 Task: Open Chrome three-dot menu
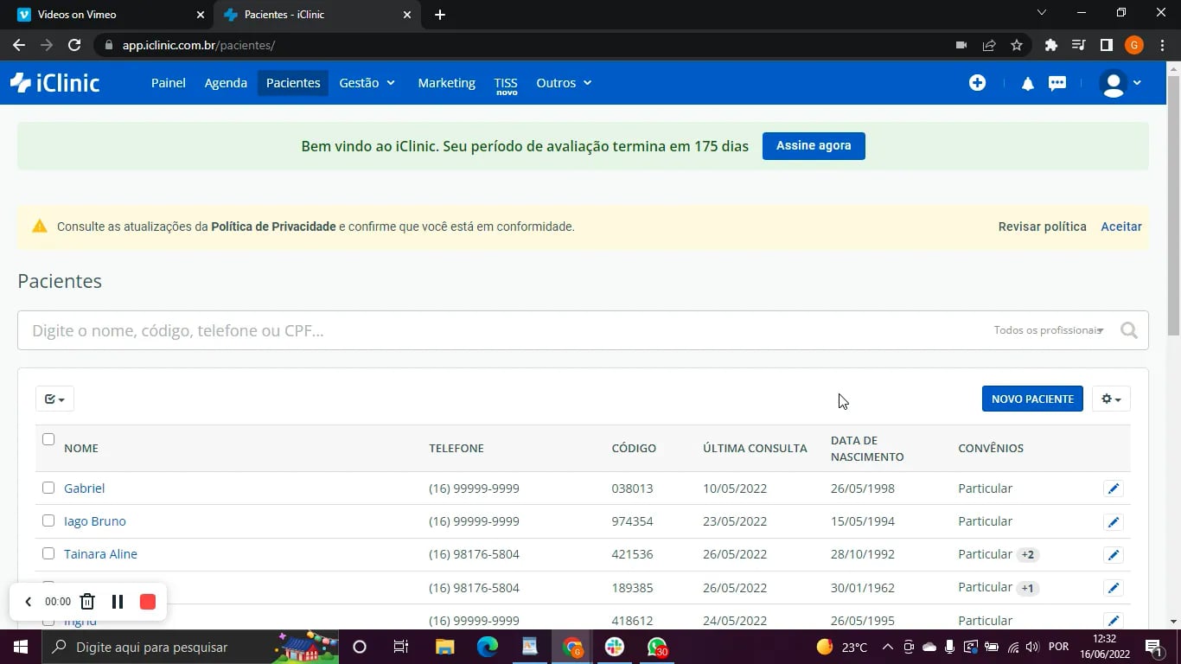pyautogui.click(x=1162, y=45)
